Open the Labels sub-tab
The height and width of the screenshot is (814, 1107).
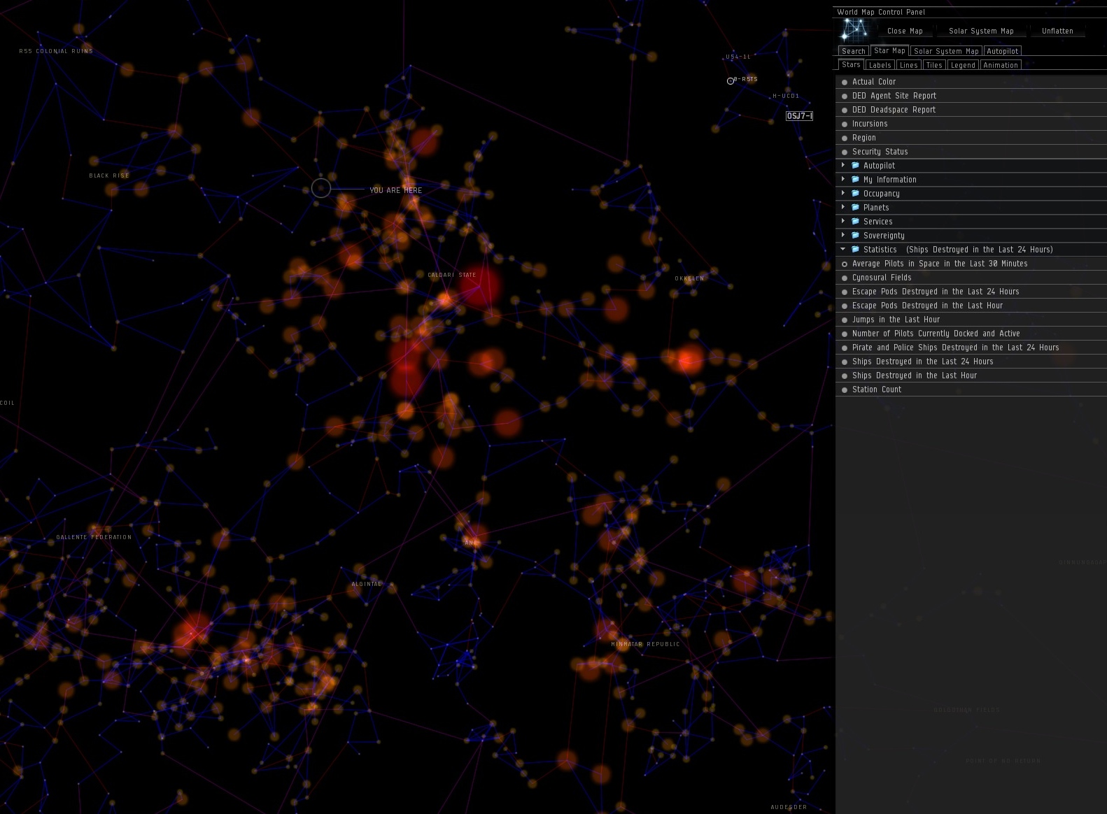[880, 65]
